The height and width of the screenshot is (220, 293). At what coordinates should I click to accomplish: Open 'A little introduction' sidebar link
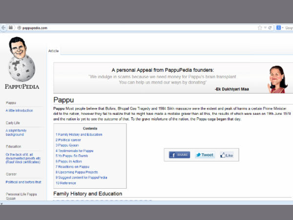tap(19, 110)
